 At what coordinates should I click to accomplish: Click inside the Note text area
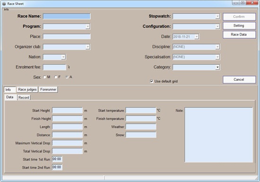pyautogui.click(x=219, y=135)
